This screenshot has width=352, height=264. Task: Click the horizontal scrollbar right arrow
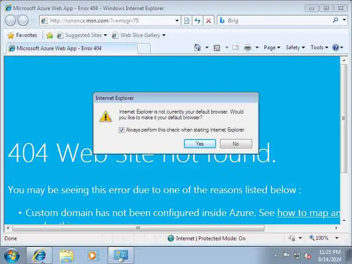coord(336,228)
